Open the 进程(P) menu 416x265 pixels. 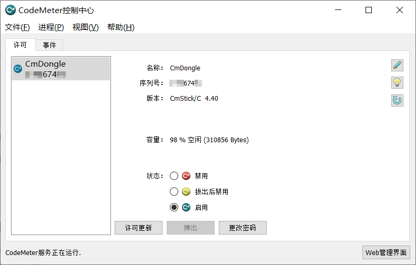tap(51, 27)
